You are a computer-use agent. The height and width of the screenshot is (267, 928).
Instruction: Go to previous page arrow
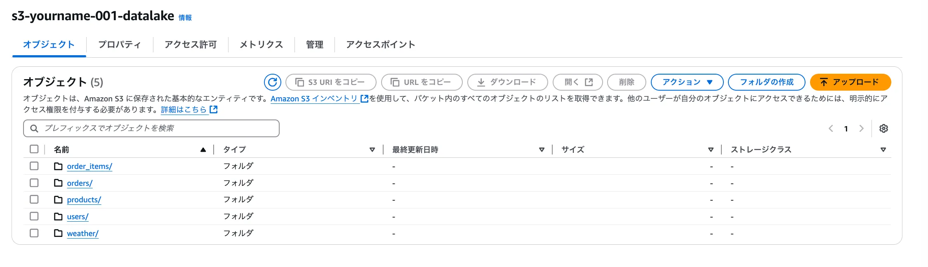click(831, 129)
